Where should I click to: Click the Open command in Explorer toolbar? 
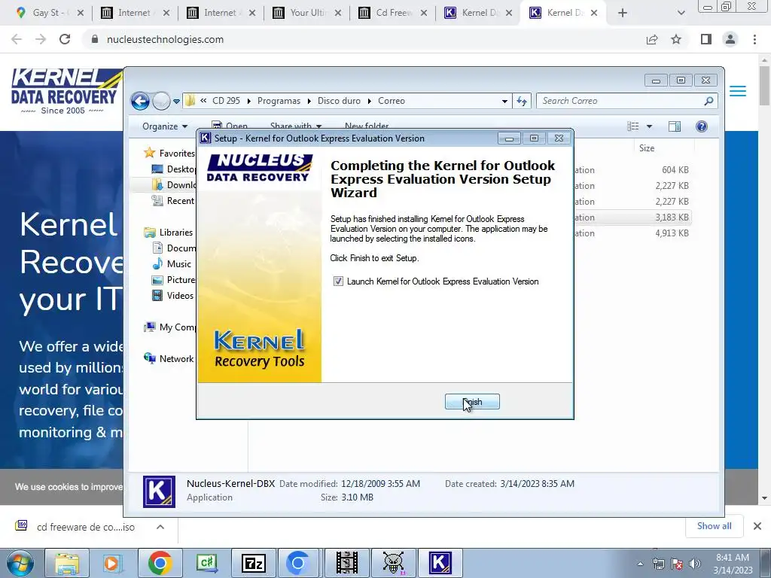(230, 126)
